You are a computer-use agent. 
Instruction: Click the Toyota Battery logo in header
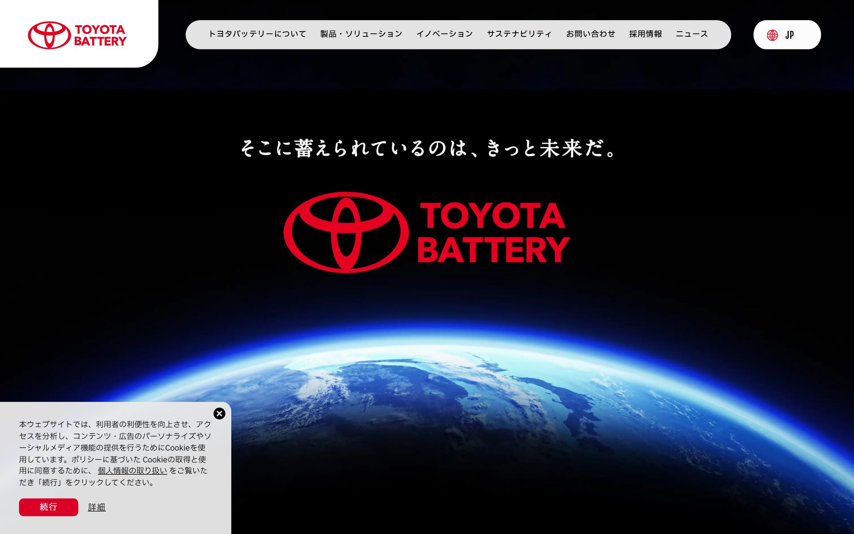[x=77, y=35]
